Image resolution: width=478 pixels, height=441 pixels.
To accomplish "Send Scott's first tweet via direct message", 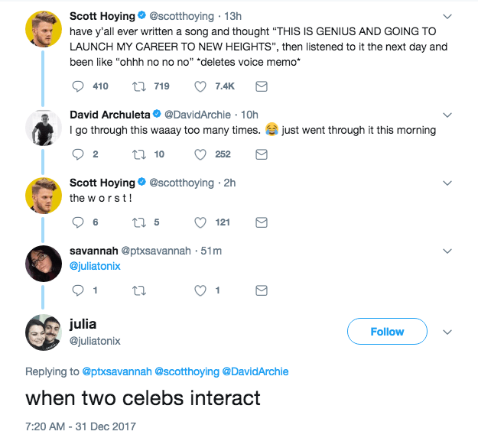I will pos(261,86).
